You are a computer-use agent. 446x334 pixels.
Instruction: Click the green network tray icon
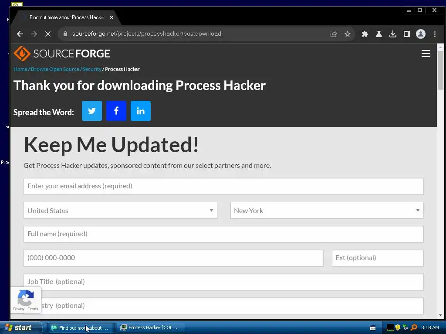(x=405, y=327)
